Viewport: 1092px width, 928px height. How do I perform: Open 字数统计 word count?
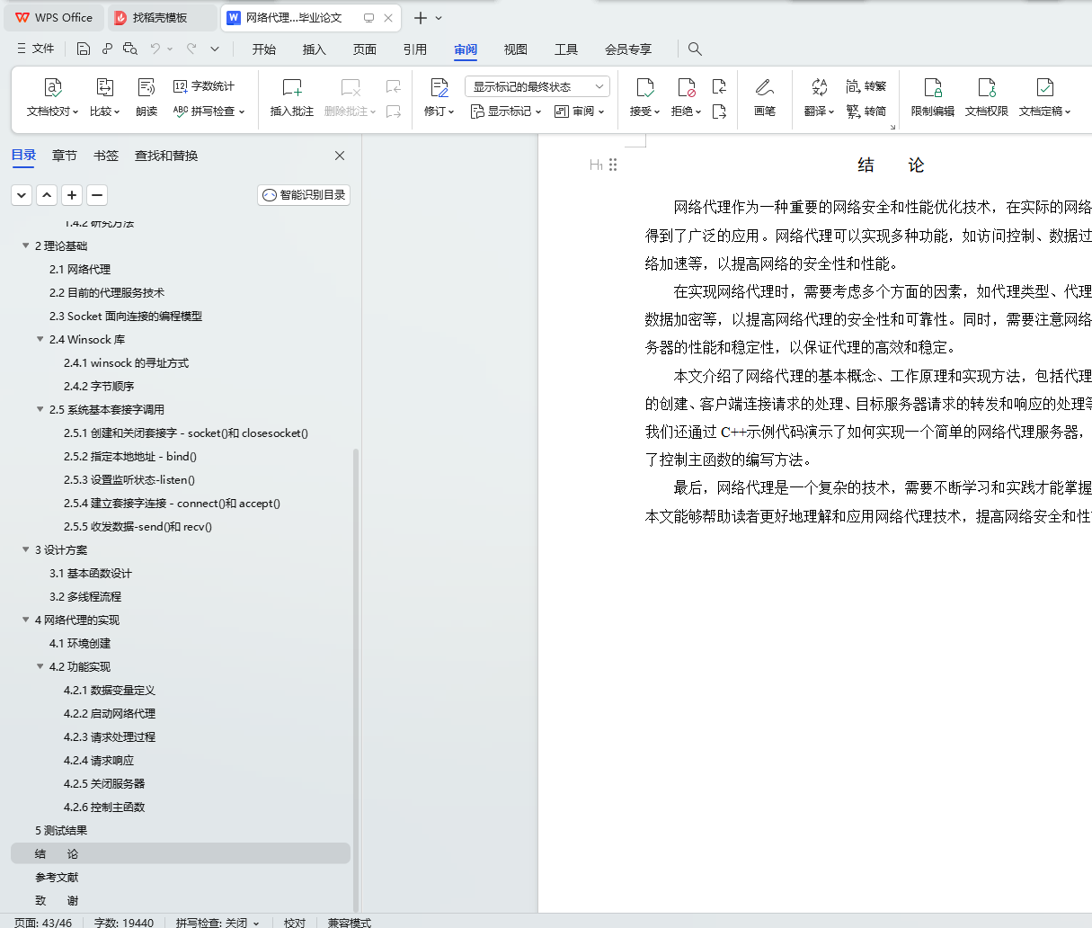(204, 86)
